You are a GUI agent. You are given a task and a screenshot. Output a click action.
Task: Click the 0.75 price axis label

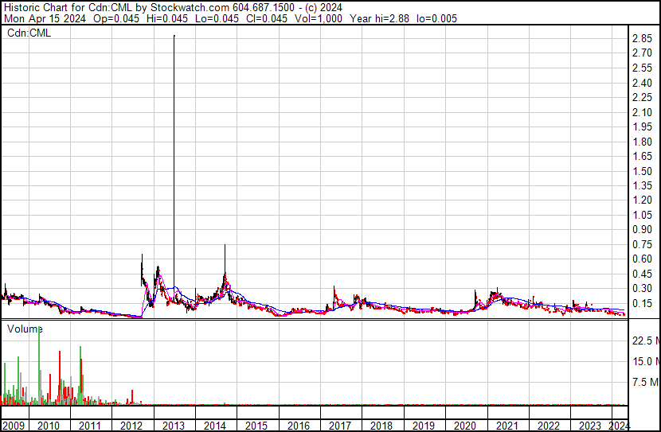tap(643, 245)
